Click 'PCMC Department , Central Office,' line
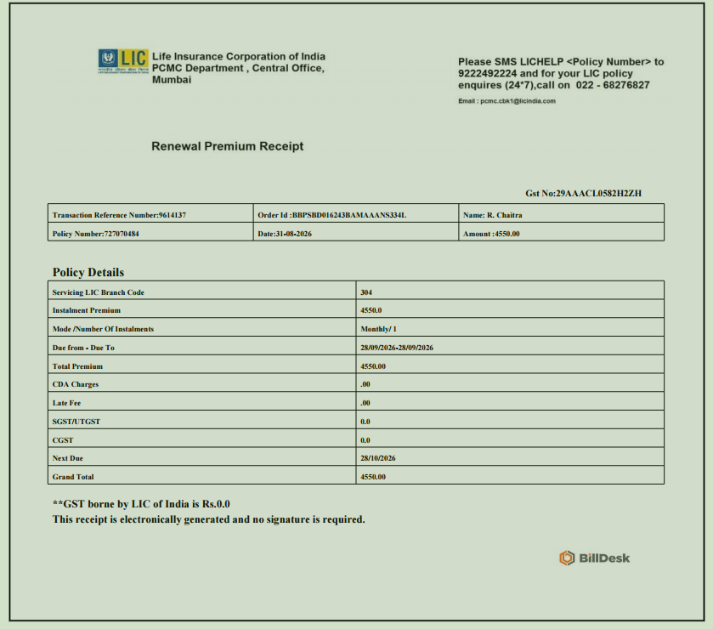The height and width of the screenshot is (629, 713). [x=238, y=68]
